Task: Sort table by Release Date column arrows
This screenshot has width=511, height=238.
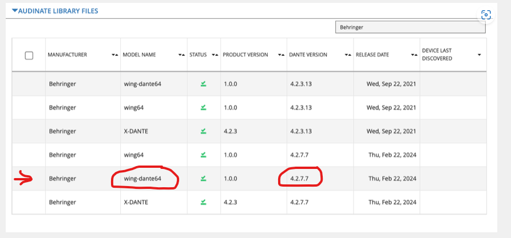Action: coord(414,55)
